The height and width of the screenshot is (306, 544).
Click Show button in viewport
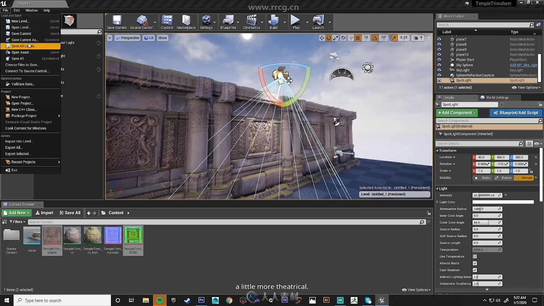click(x=163, y=38)
